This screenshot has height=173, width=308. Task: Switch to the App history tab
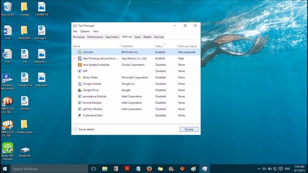[112, 37]
